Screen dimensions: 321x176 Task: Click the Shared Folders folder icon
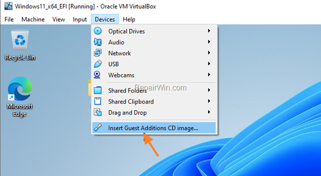[98, 90]
